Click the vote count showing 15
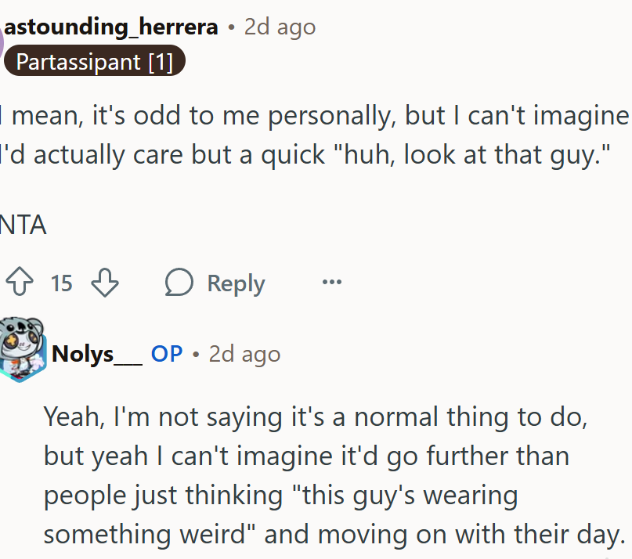 [62, 283]
